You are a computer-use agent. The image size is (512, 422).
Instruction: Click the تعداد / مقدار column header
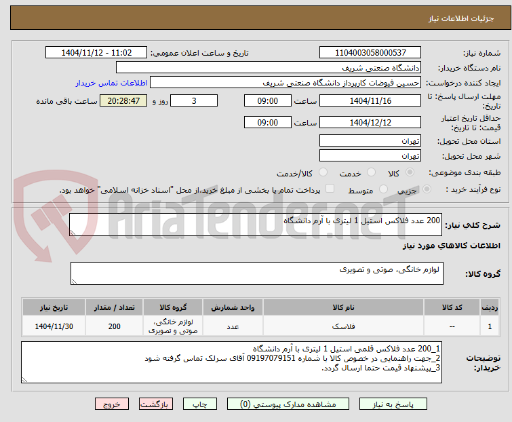tap(115, 307)
